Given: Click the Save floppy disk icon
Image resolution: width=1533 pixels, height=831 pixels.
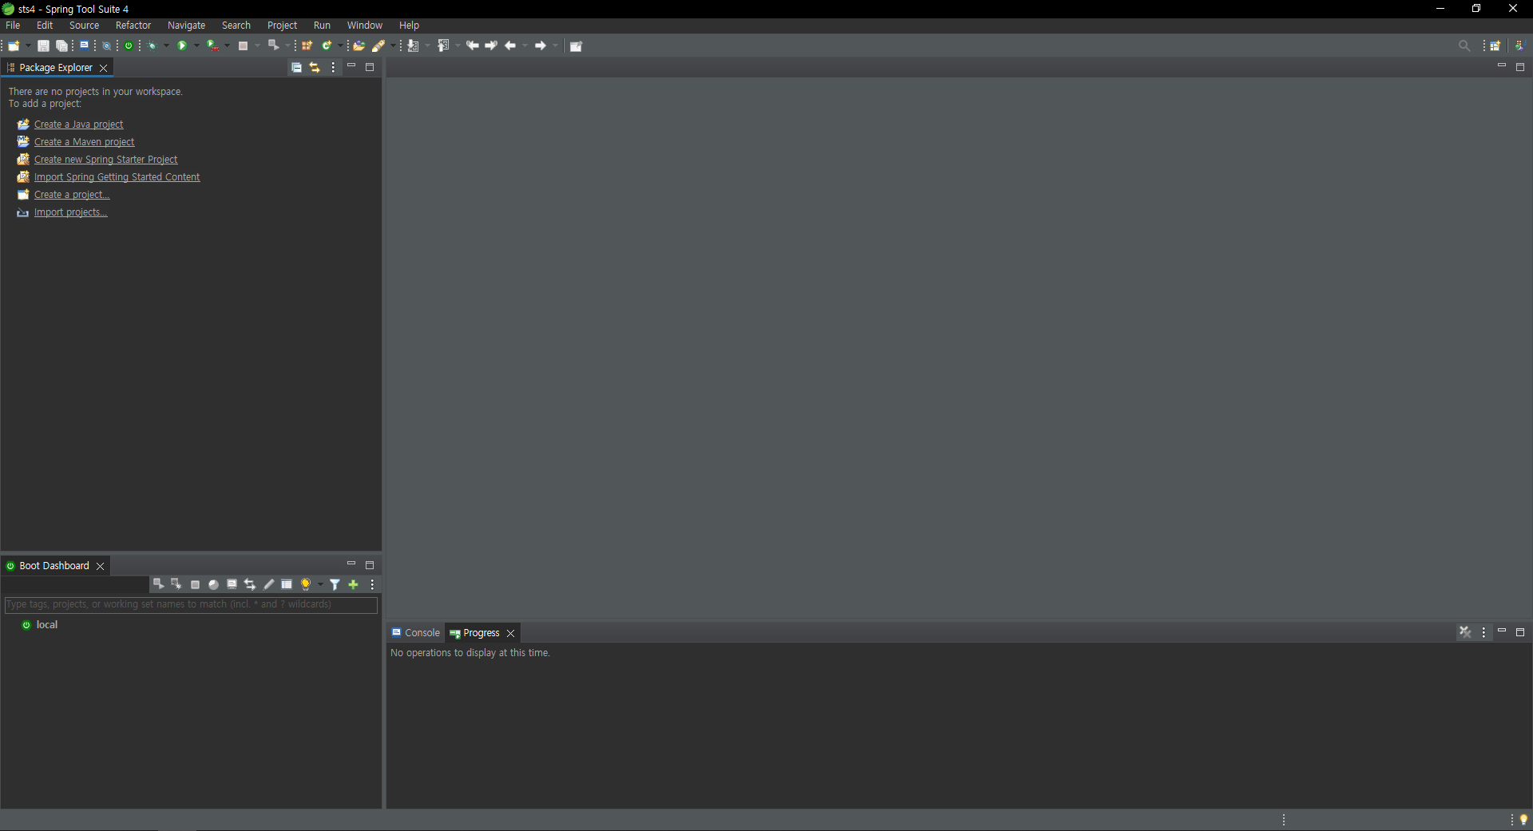Looking at the screenshot, I should tap(43, 46).
